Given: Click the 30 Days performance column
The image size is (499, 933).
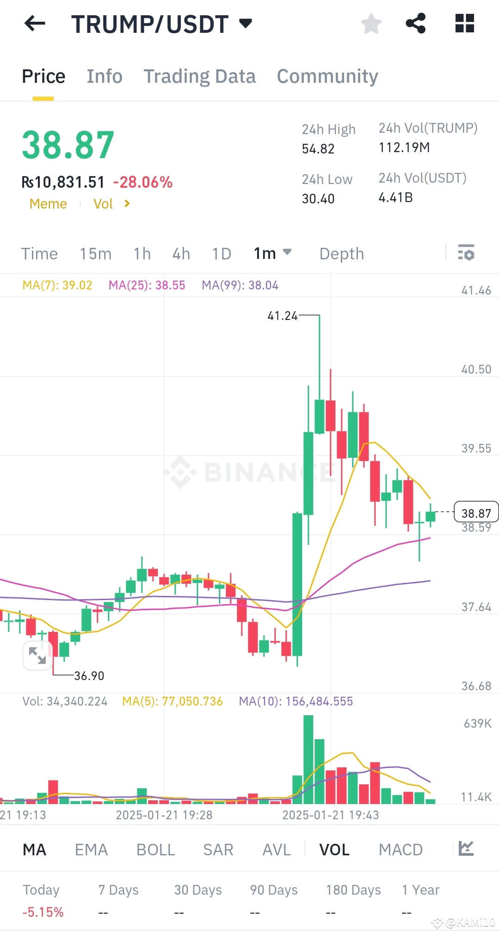Looking at the screenshot, I should click(x=198, y=901).
